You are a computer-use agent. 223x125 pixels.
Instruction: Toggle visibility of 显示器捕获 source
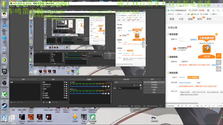point(64,98)
